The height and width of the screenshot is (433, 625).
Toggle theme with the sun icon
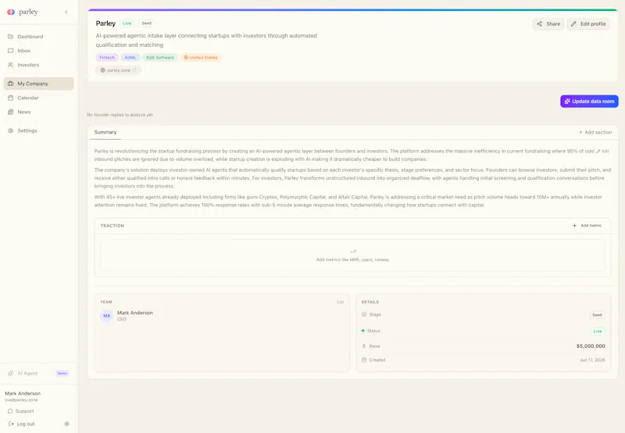pos(66,424)
